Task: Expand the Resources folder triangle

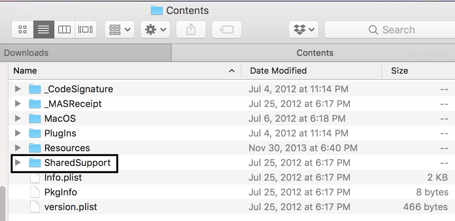Action: coord(17,148)
